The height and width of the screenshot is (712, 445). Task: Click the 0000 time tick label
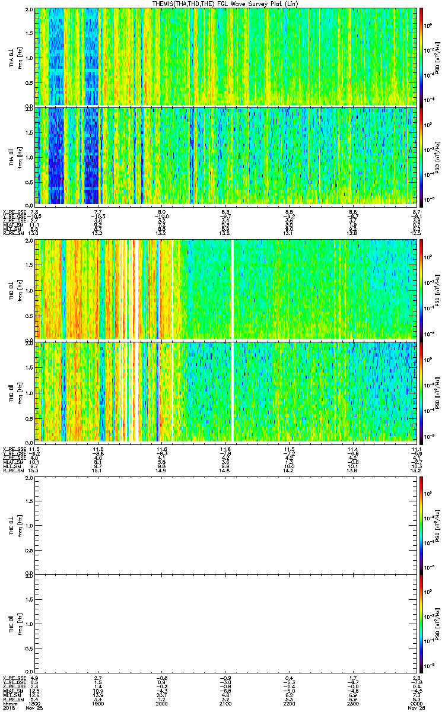click(x=416, y=704)
